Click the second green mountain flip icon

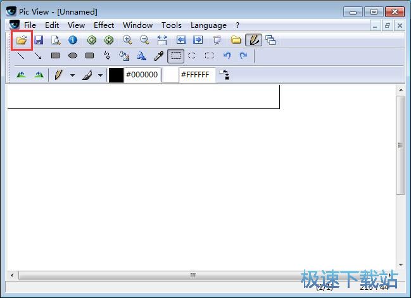39,75
